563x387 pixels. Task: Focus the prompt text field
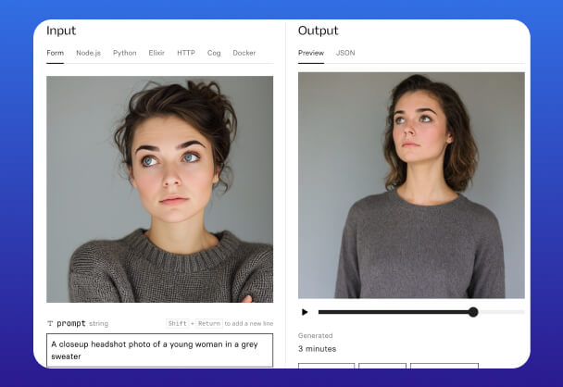click(159, 349)
